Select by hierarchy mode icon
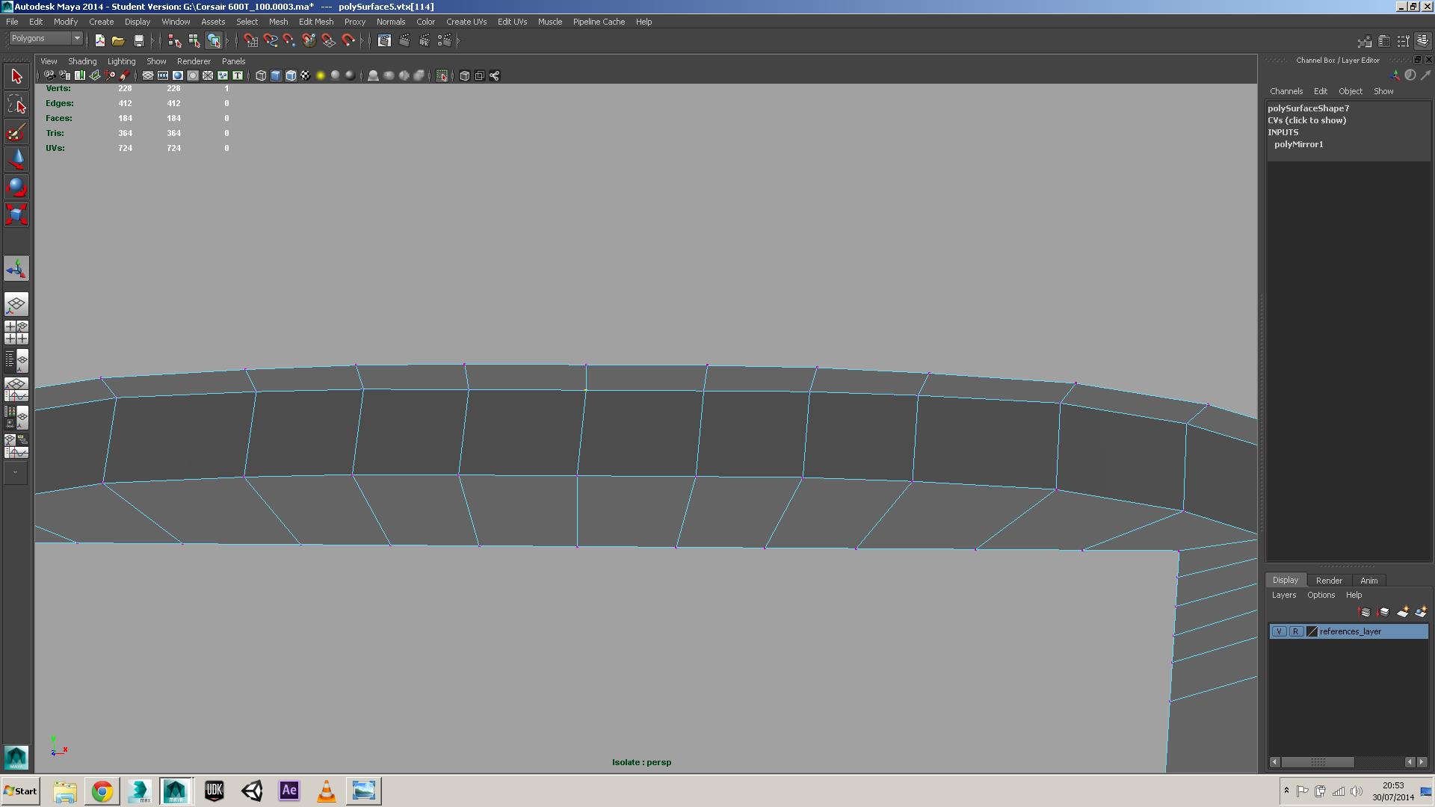This screenshot has width=1435, height=807. [174, 40]
